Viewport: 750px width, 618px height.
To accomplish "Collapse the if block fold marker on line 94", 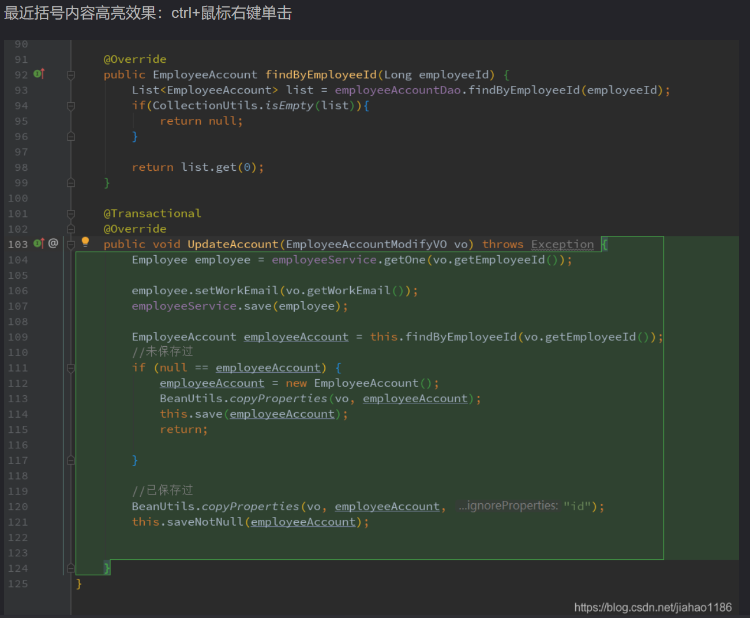I will point(71,106).
